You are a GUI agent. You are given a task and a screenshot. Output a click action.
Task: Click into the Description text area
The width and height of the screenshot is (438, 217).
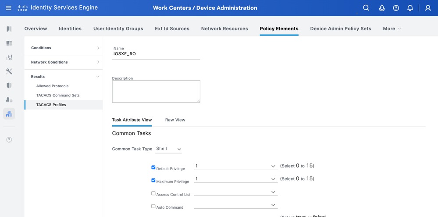(x=156, y=91)
